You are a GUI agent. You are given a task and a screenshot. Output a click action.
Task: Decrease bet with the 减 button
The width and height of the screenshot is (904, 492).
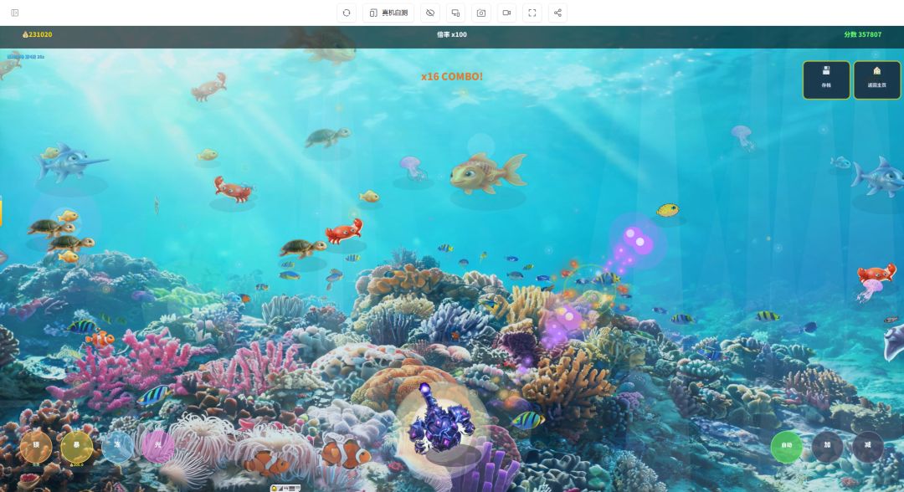point(868,446)
